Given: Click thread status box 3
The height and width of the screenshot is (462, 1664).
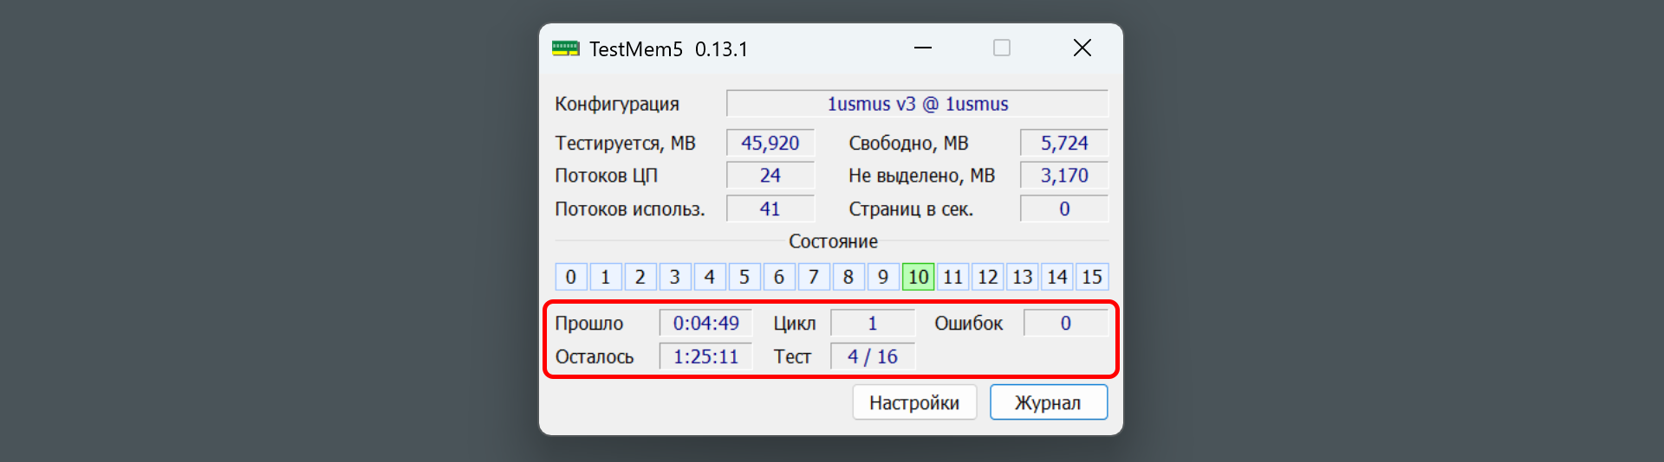Looking at the screenshot, I should [674, 277].
